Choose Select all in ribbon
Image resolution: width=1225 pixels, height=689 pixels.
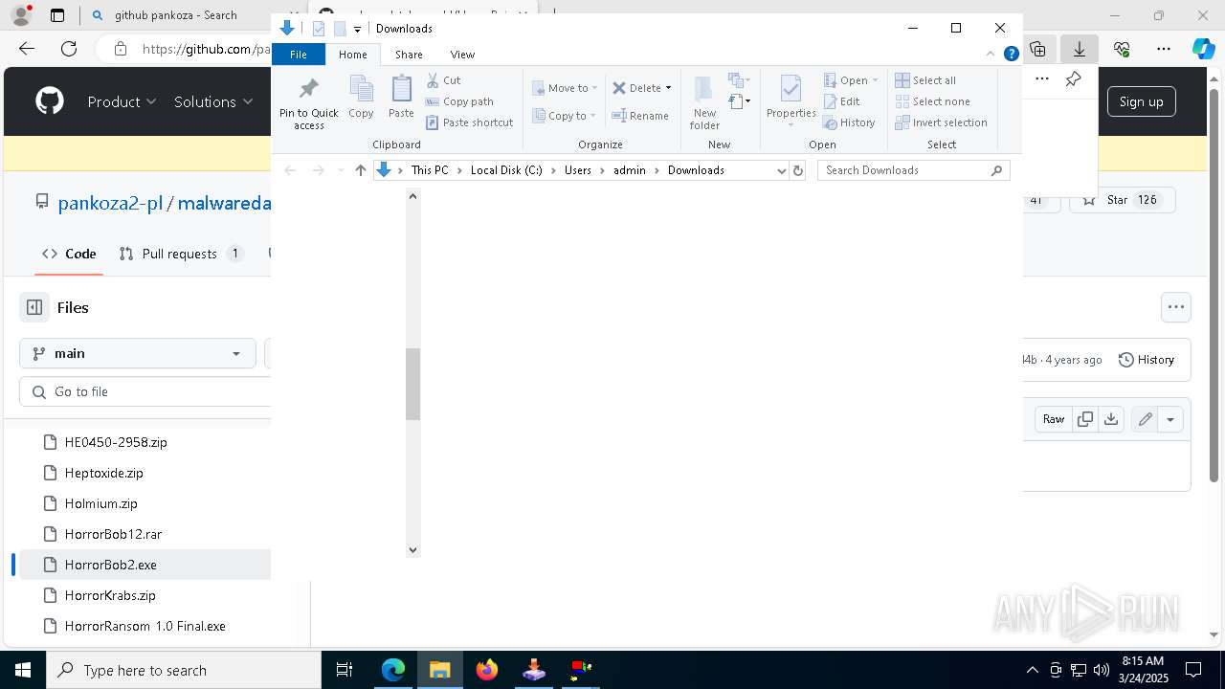click(925, 80)
